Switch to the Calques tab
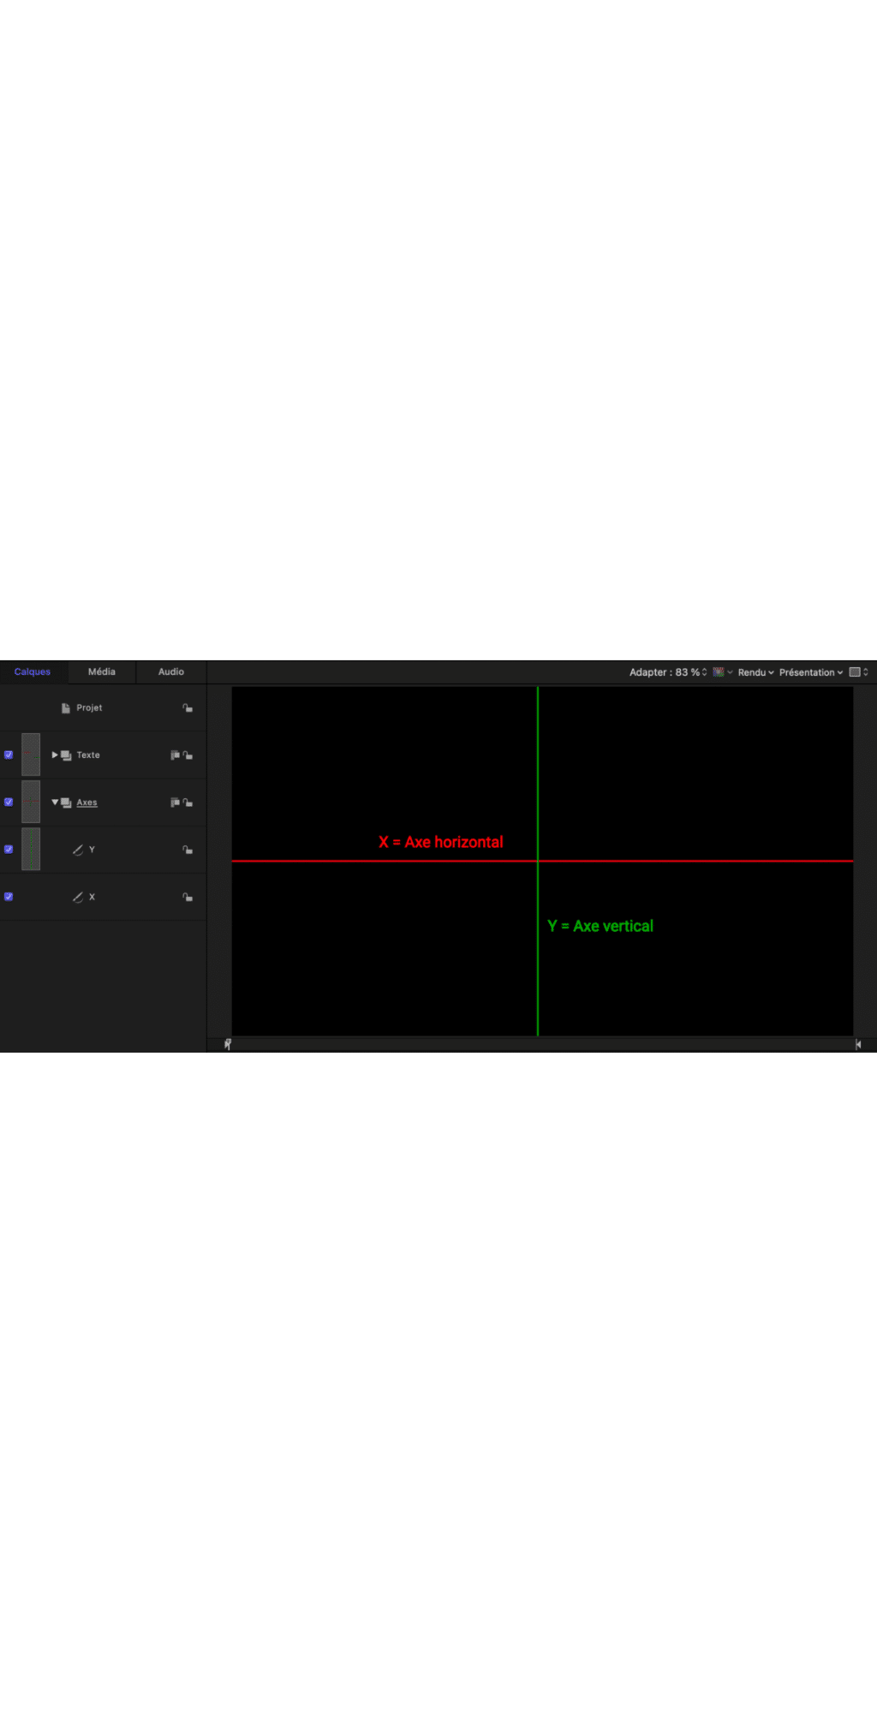This screenshot has height=1713, width=877. (x=33, y=671)
